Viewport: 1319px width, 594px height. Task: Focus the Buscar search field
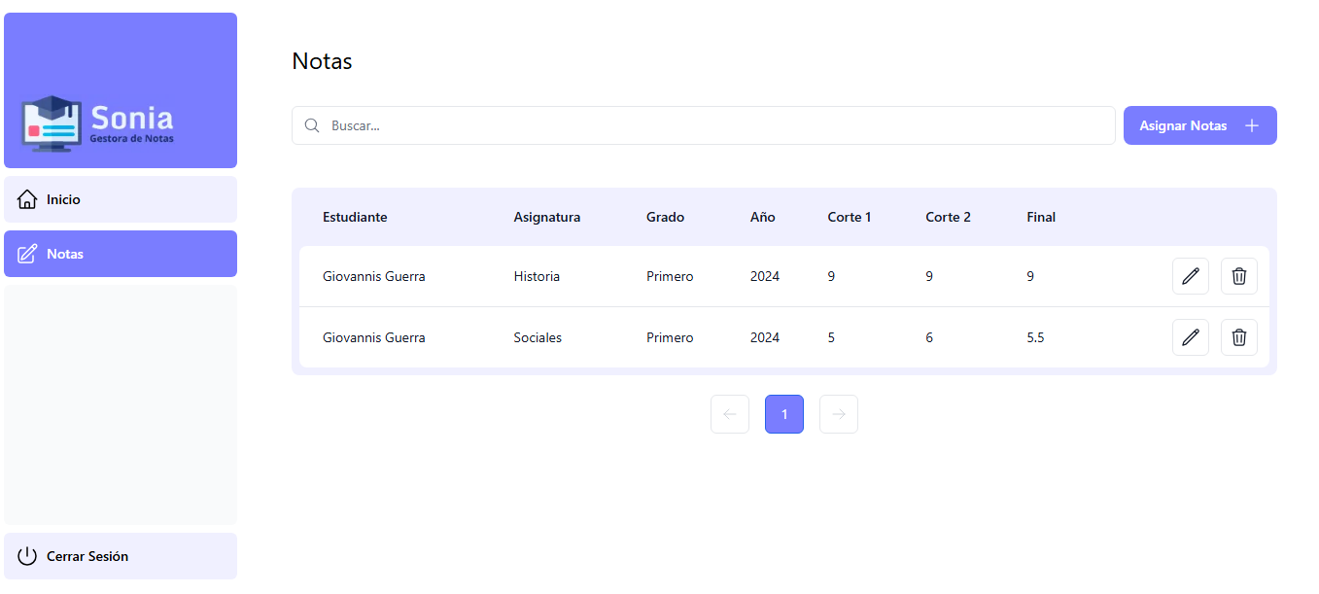(703, 125)
